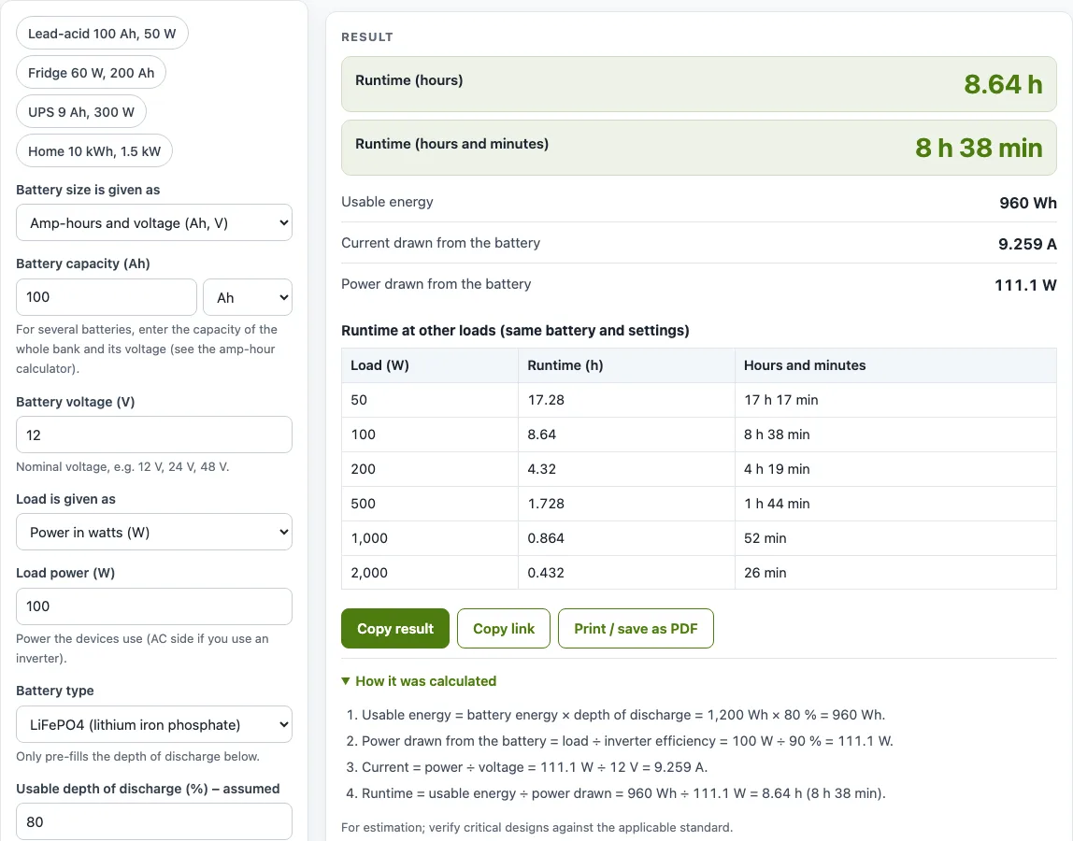Select the 8 h 38 min result value
Image resolution: width=1073 pixels, height=841 pixels.
pyautogui.click(x=979, y=148)
